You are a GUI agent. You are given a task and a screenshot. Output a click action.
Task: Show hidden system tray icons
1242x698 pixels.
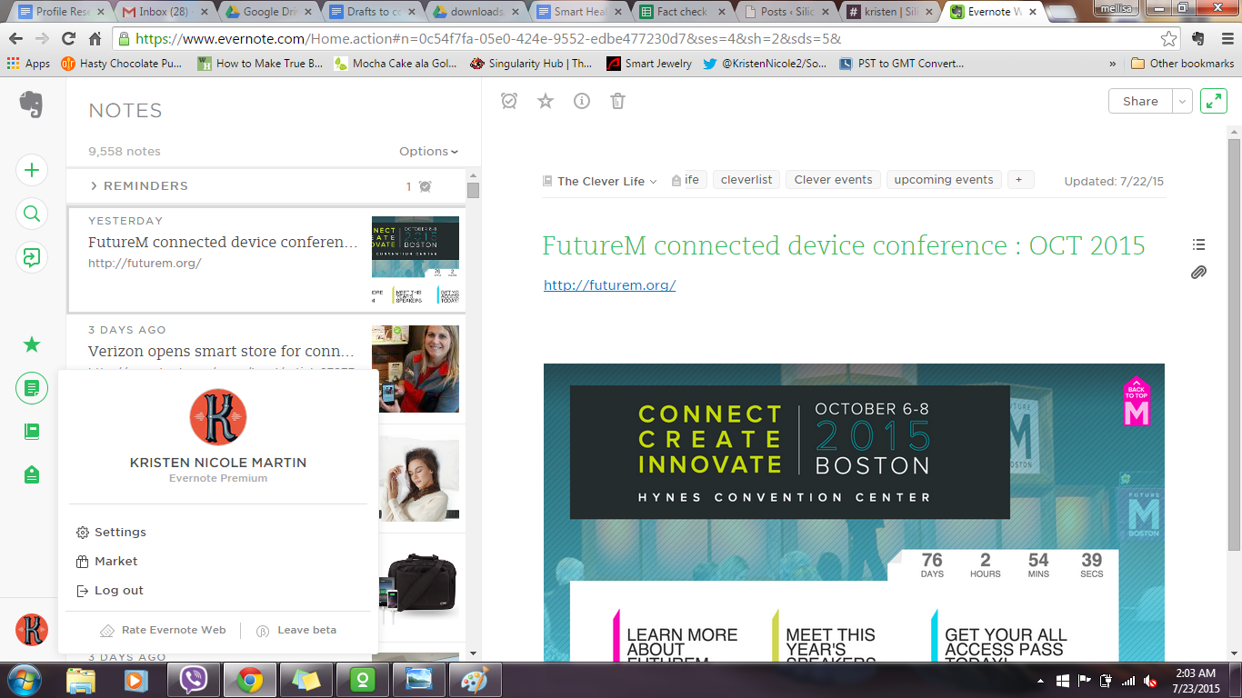(1040, 681)
